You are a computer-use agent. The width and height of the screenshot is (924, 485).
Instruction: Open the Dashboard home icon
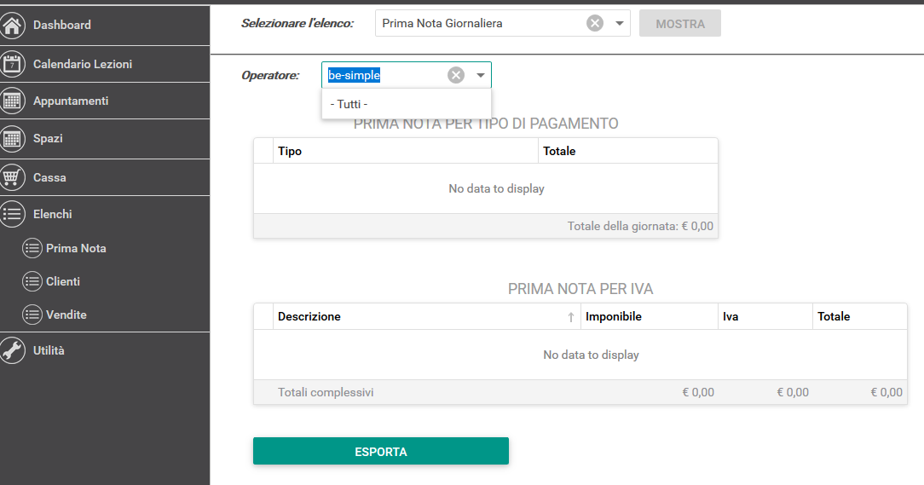[x=12, y=26]
